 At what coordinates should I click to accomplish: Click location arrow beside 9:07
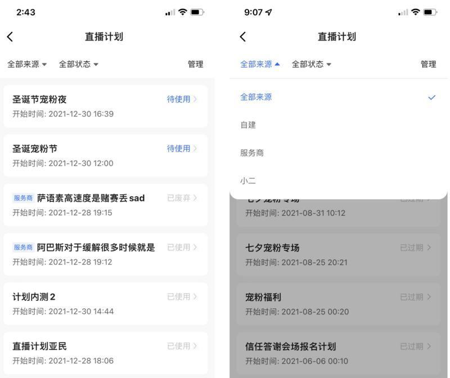click(x=269, y=12)
